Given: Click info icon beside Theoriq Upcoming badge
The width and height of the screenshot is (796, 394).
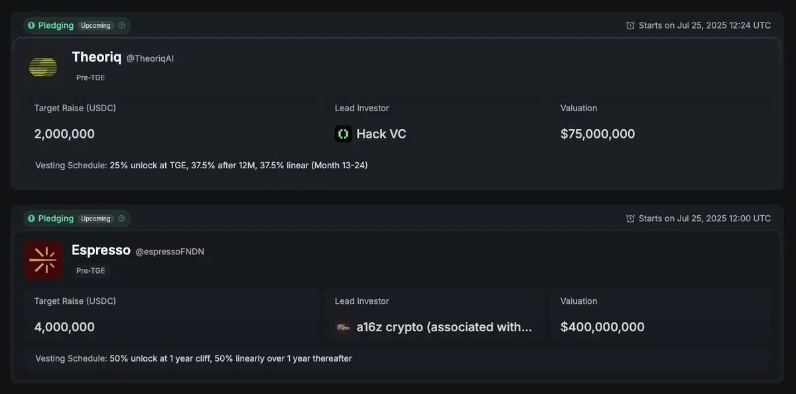Looking at the screenshot, I should tap(121, 25).
